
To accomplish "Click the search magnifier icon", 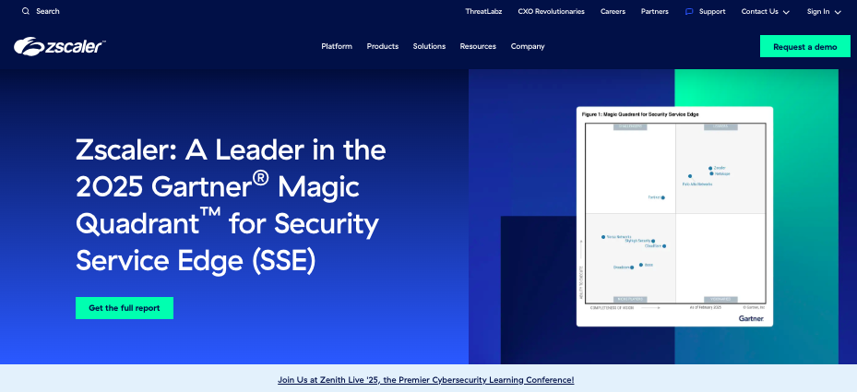I will [25, 11].
